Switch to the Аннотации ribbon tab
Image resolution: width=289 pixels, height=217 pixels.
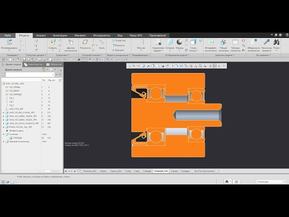60,36
